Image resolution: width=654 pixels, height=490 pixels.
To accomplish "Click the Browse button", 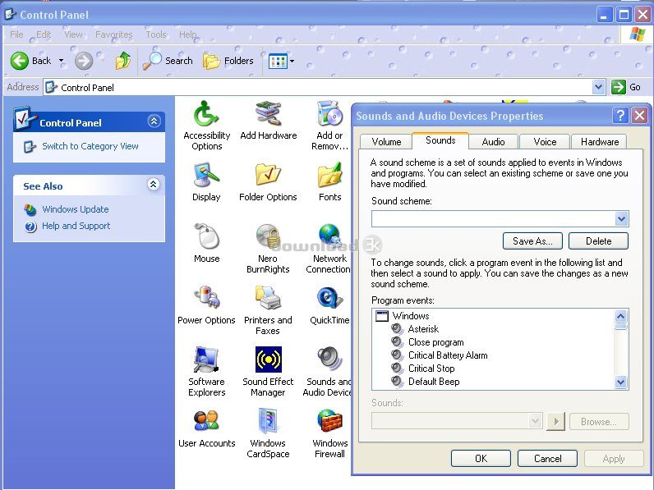I will point(598,422).
